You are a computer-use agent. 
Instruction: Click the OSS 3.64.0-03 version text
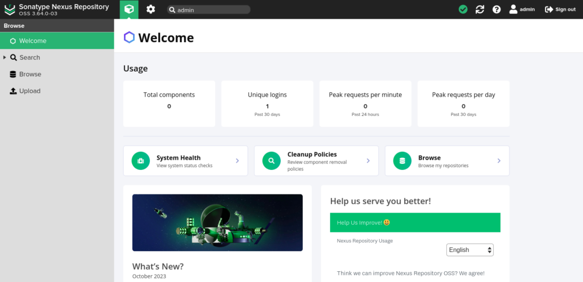pyautogui.click(x=38, y=13)
